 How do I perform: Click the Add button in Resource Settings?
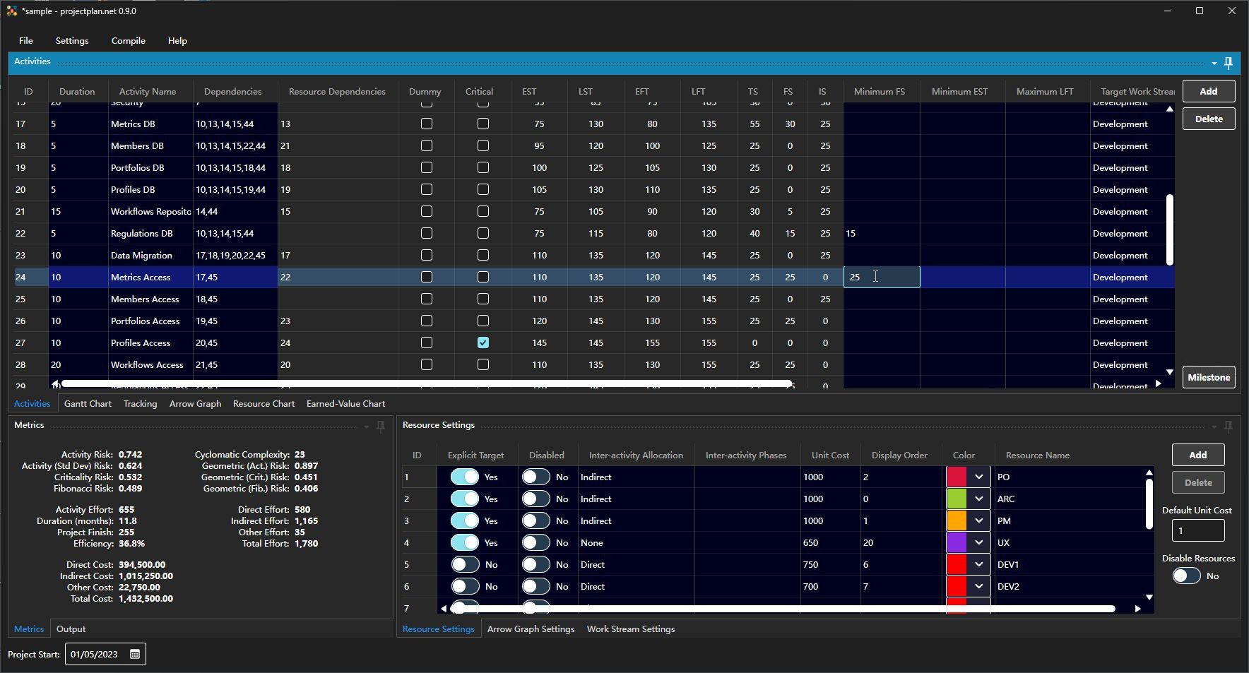tap(1197, 455)
